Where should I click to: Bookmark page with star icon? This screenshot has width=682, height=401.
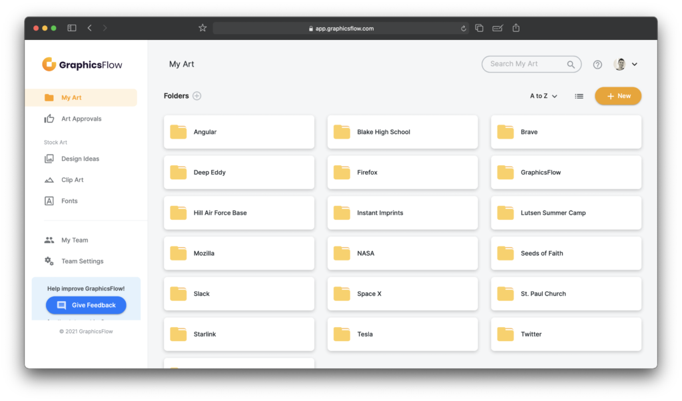[x=202, y=28]
